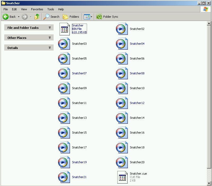212x186 pixels.
Task: Expand the Other Places panel
Action: [50, 38]
